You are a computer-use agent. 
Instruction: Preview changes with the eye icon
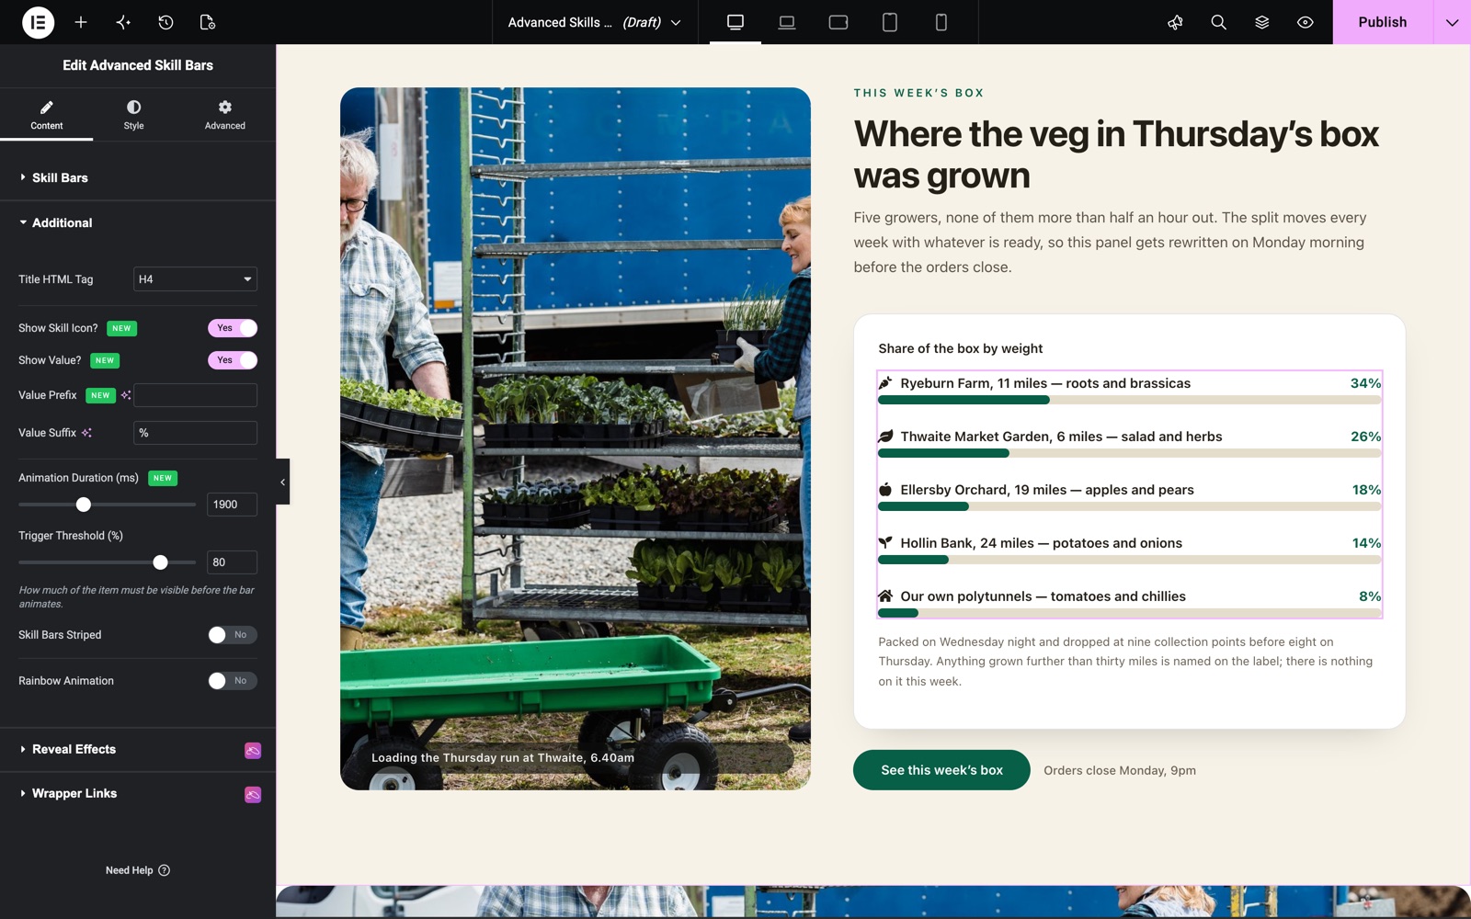1305,22
